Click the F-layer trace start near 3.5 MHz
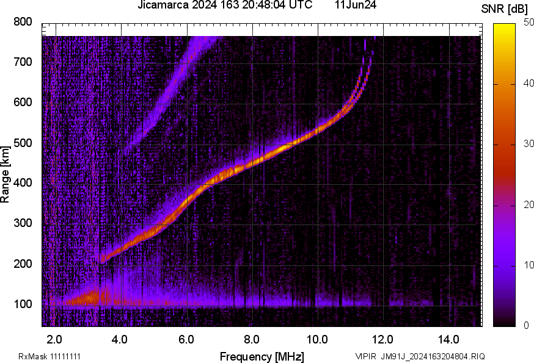534x363 pixels. (104, 259)
